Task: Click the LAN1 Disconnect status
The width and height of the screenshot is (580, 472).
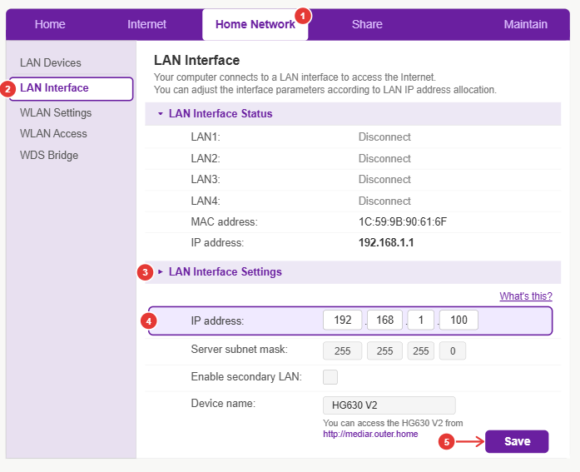Action: coord(384,137)
